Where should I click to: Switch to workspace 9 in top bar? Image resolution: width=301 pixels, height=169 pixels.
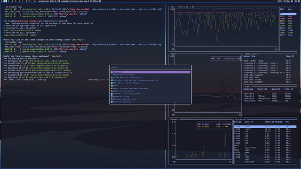[30, 1]
